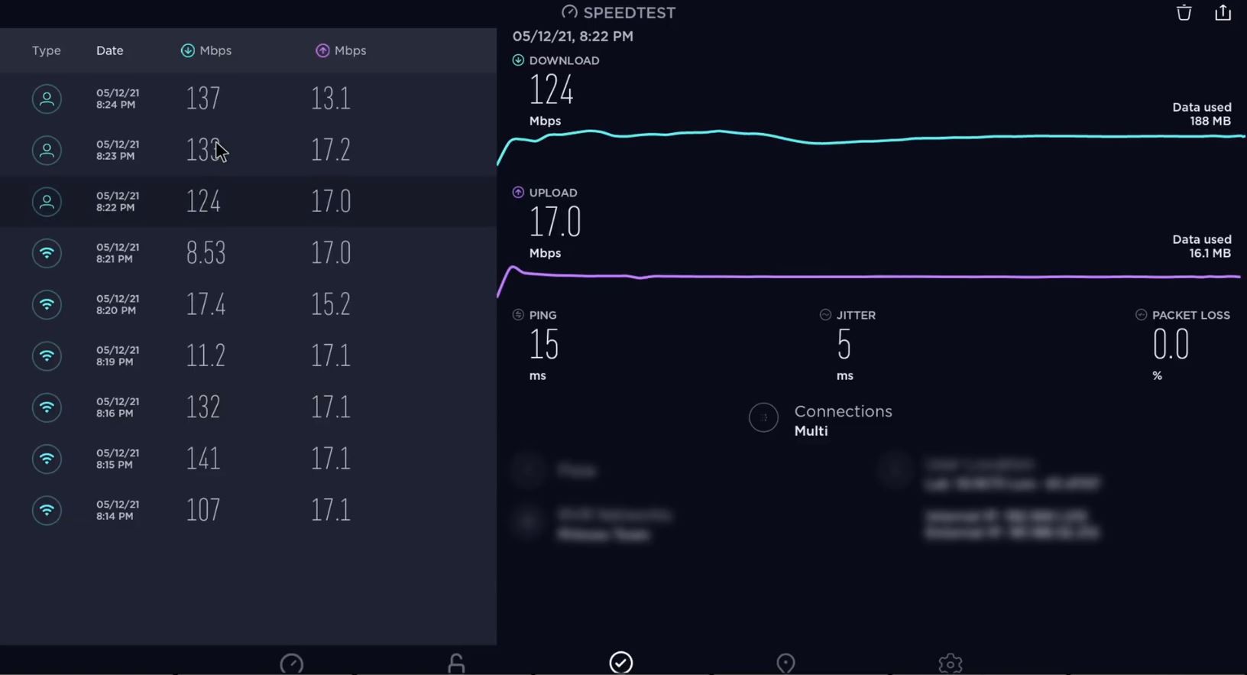Share the result using the share icon
This screenshot has width=1247, height=675.
pyautogui.click(x=1223, y=12)
